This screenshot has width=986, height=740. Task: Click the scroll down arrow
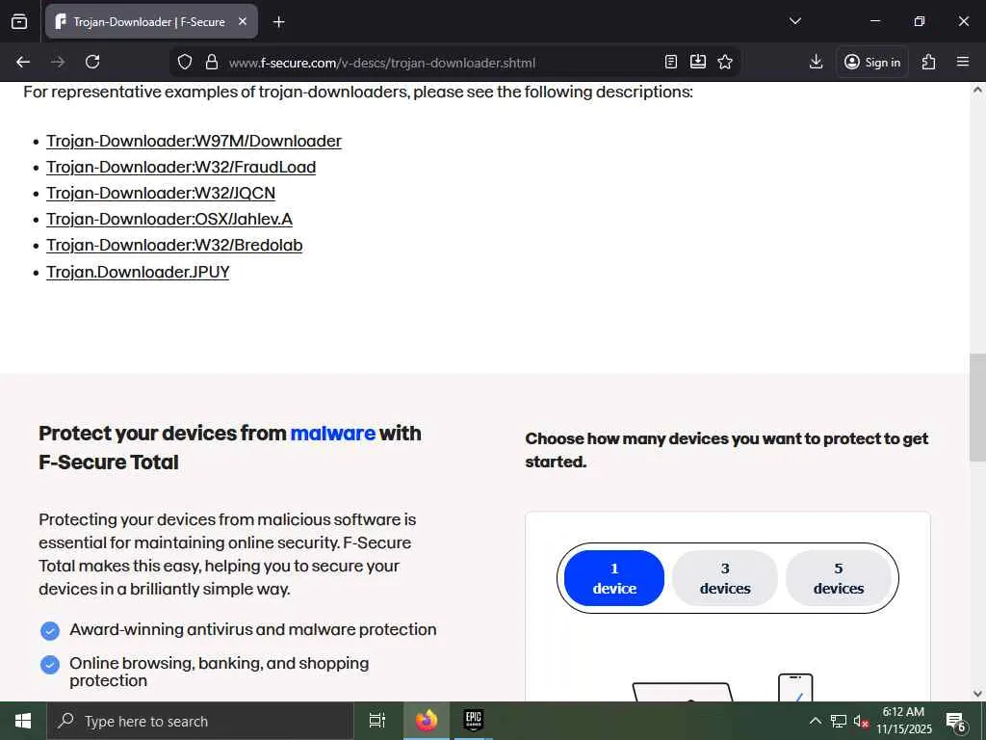coord(977,694)
